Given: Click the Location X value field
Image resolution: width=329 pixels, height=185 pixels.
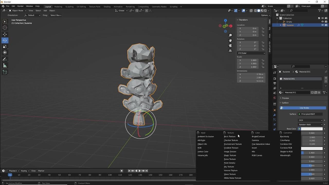Looking at the screenshot, I should [248, 28].
